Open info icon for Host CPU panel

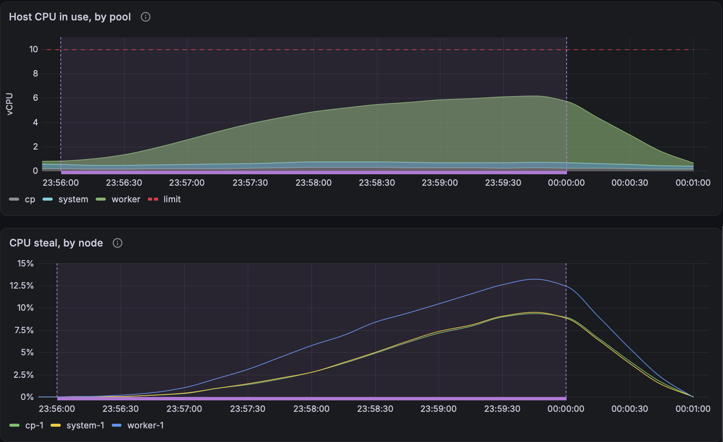(145, 17)
